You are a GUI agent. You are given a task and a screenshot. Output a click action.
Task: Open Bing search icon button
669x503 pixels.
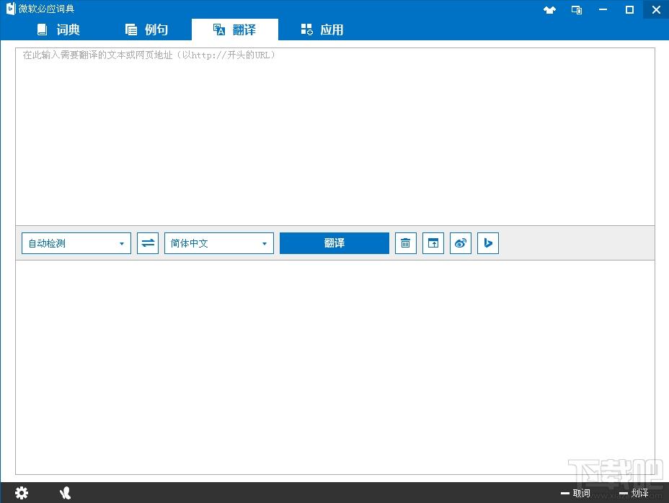487,243
